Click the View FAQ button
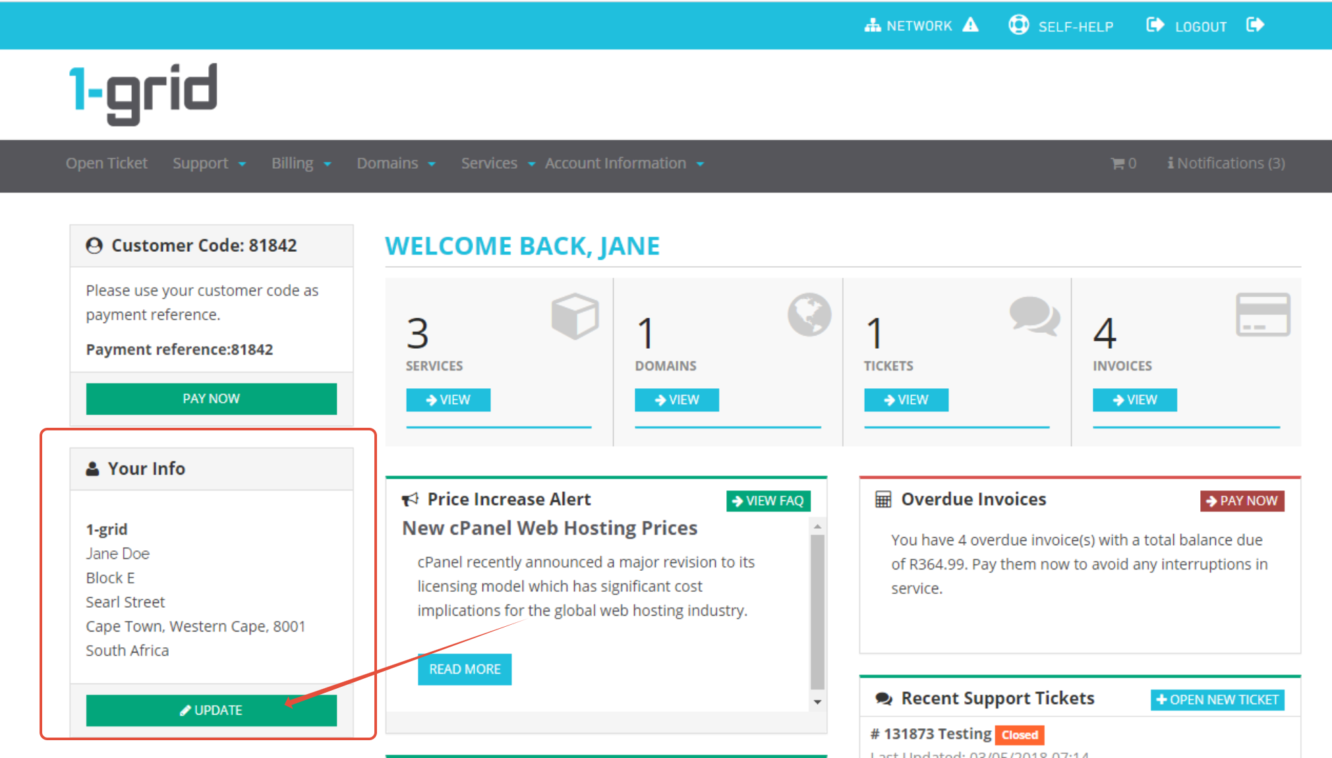This screenshot has width=1332, height=758. [x=768, y=501]
